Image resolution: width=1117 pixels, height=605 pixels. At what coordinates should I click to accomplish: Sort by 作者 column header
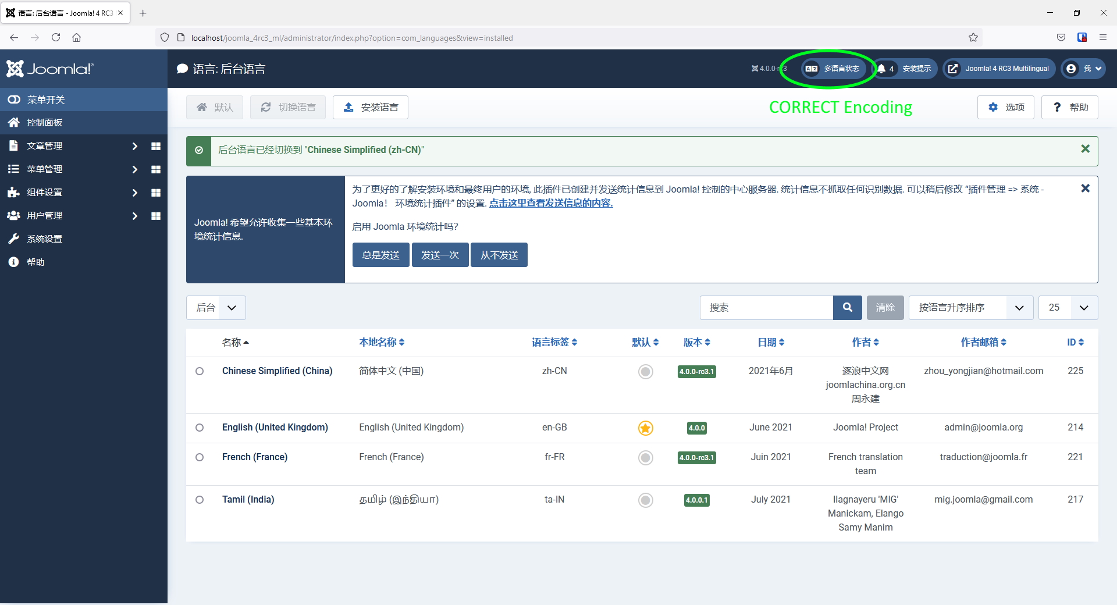click(x=866, y=342)
